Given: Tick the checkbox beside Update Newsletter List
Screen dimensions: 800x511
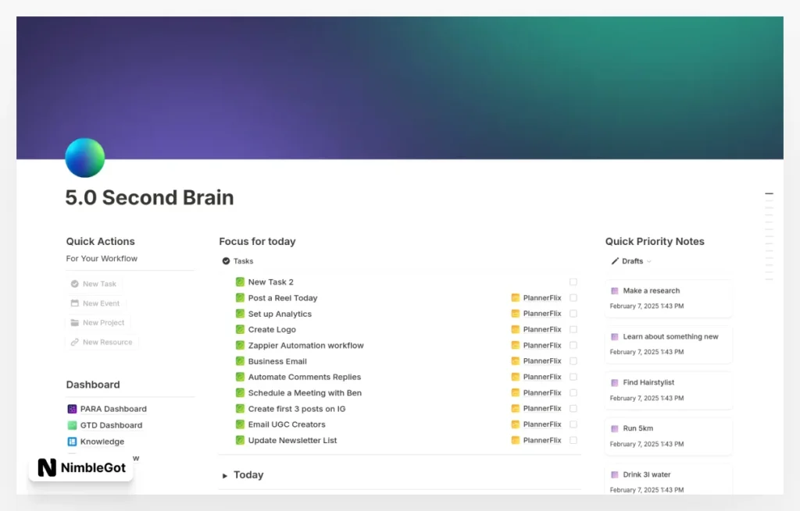Looking at the screenshot, I should [573, 440].
